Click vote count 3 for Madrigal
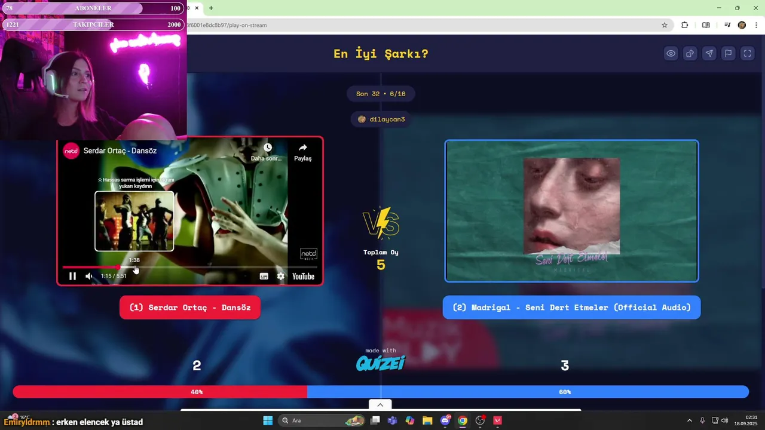The height and width of the screenshot is (430, 765). 565,365
